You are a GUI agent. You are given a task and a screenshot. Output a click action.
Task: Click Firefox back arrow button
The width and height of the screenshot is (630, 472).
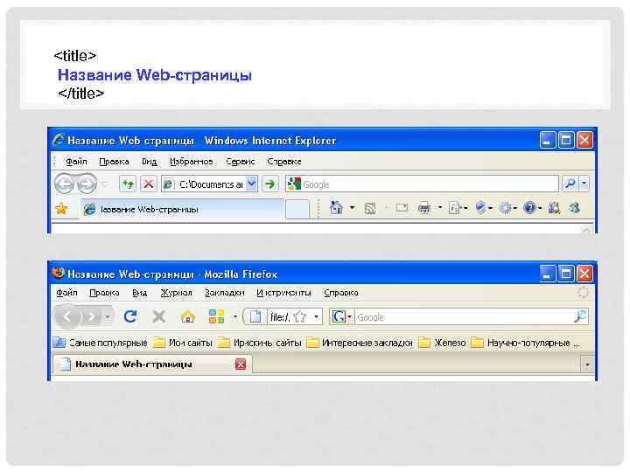67,316
